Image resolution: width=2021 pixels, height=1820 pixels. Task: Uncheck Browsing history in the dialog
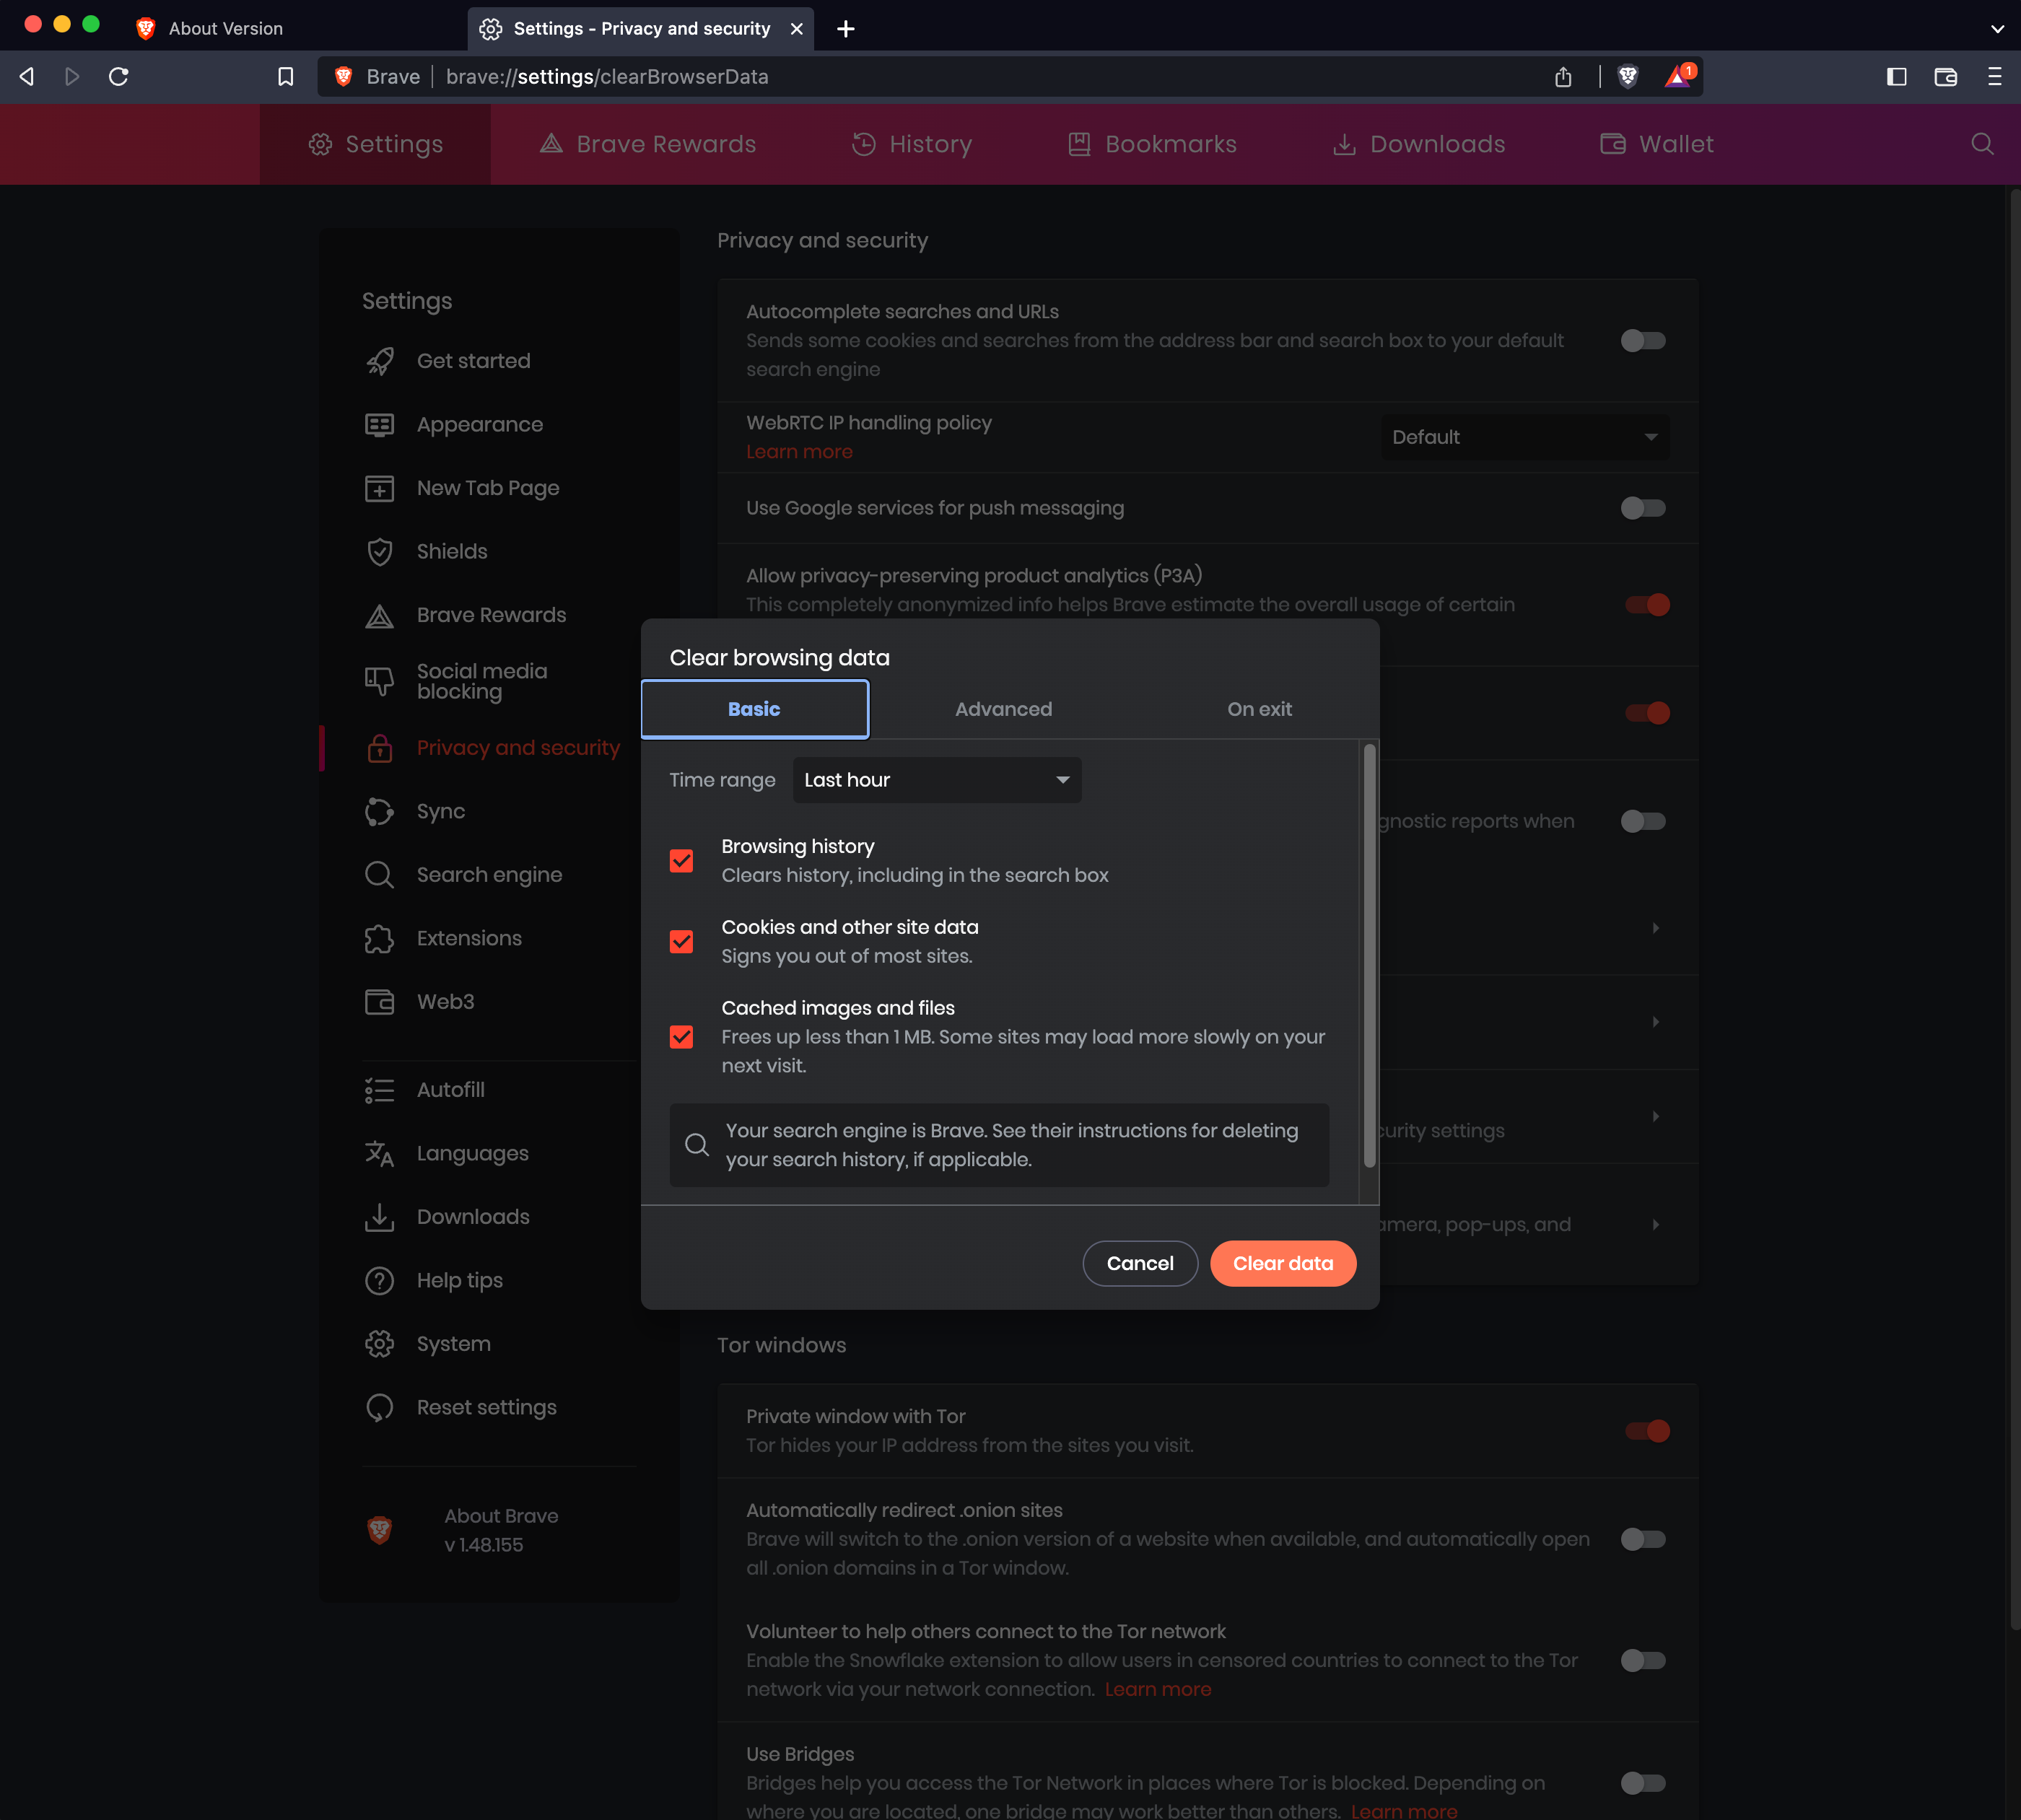tap(681, 860)
